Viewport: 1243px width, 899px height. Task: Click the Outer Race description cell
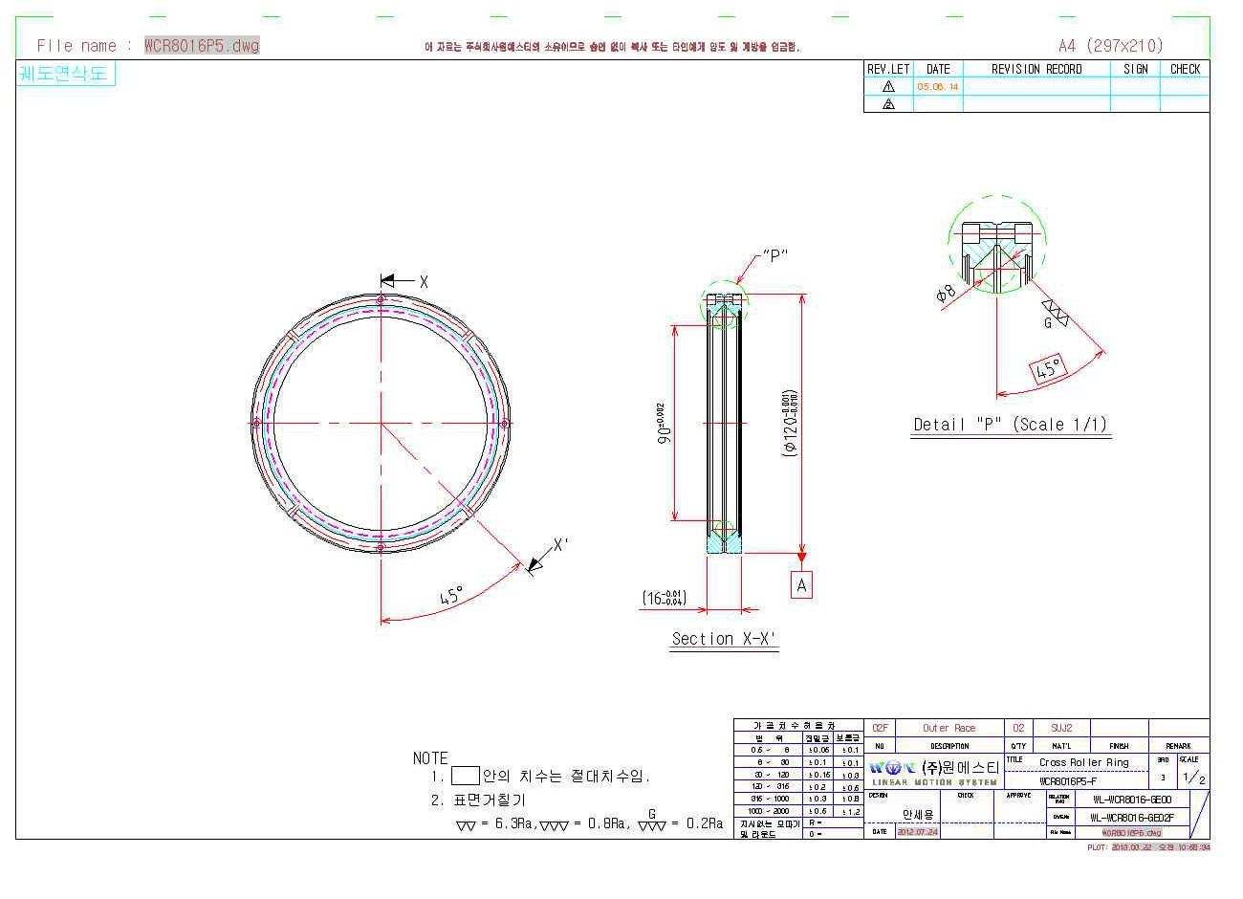949,728
